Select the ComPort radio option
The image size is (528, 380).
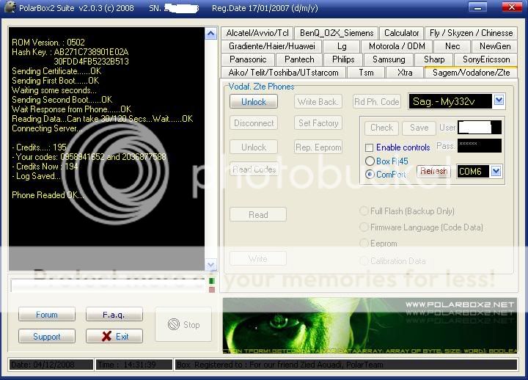pos(370,174)
